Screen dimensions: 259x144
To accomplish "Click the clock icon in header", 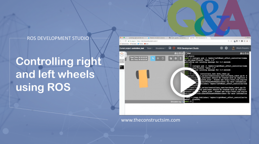I will (x=226, y=48).
